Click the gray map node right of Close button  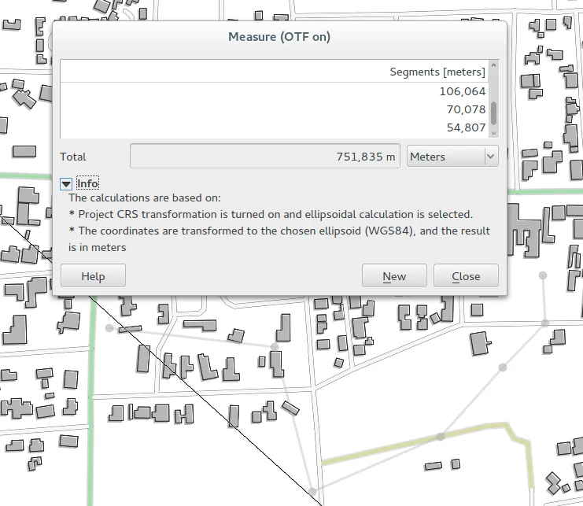tap(542, 275)
